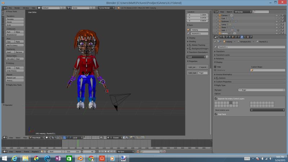
Task: Open the Playback menu in timeline
Action: (x=35, y=152)
